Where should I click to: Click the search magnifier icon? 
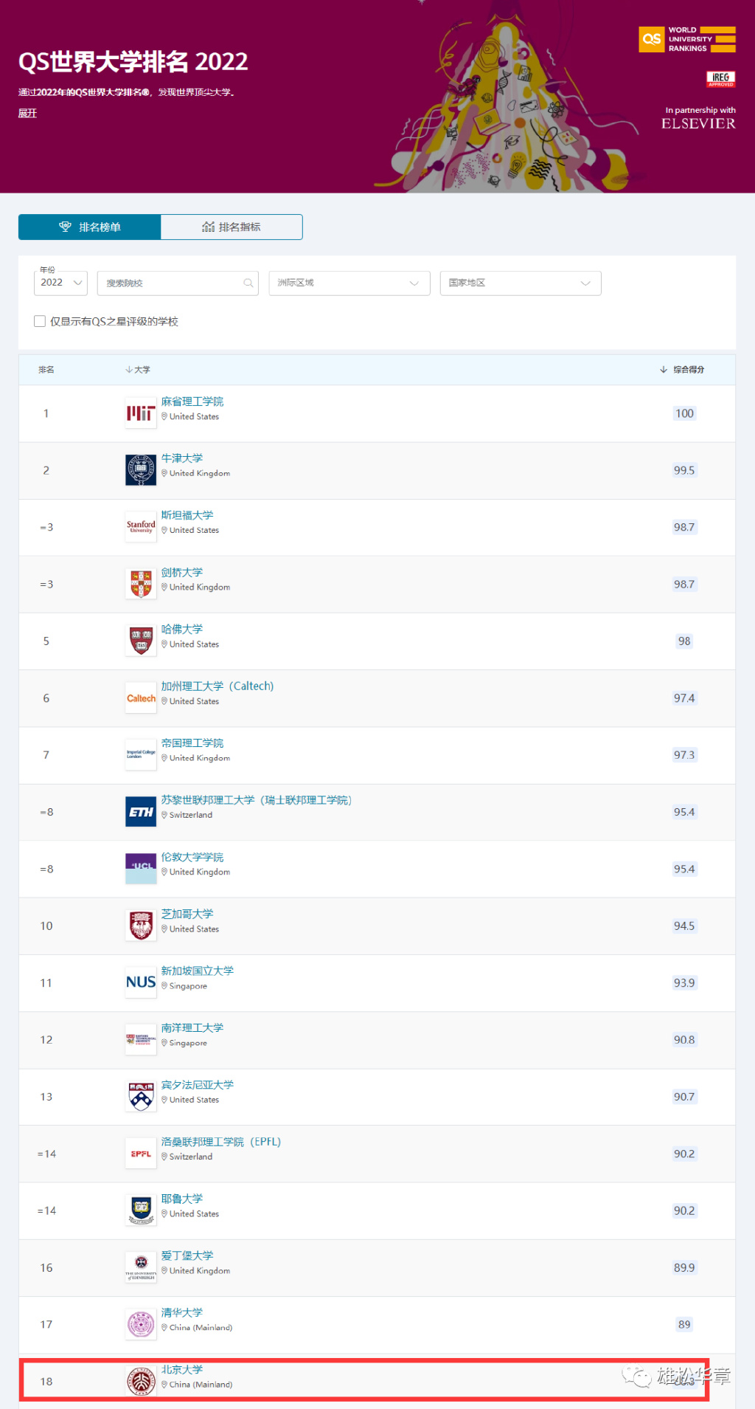tap(248, 283)
